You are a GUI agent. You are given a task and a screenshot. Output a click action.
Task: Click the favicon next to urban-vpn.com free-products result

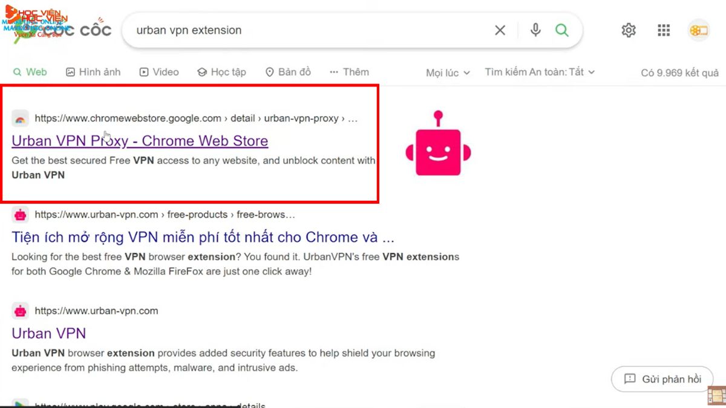click(x=21, y=215)
